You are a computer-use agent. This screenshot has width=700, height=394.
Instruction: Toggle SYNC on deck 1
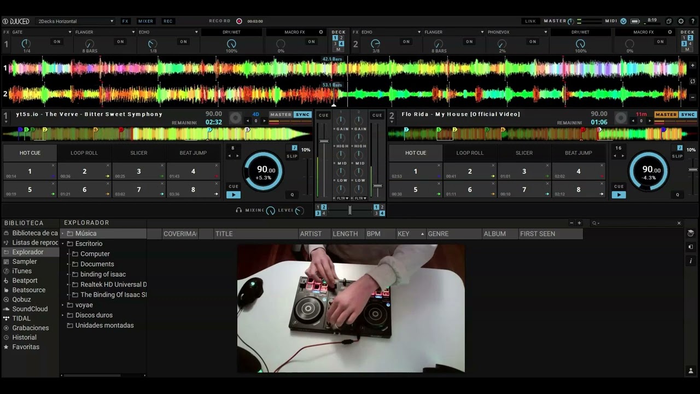[302, 115]
